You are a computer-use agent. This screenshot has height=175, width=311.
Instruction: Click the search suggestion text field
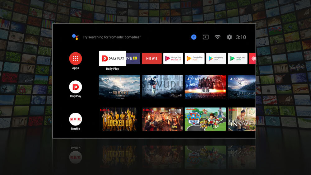click(111, 37)
